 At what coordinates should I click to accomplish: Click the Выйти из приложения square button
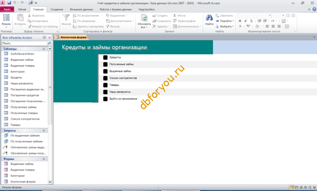[x=105, y=99]
